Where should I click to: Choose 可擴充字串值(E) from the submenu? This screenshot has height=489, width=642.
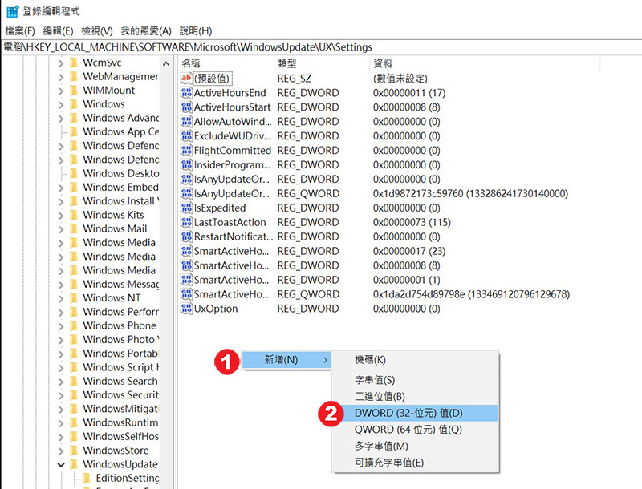415,463
